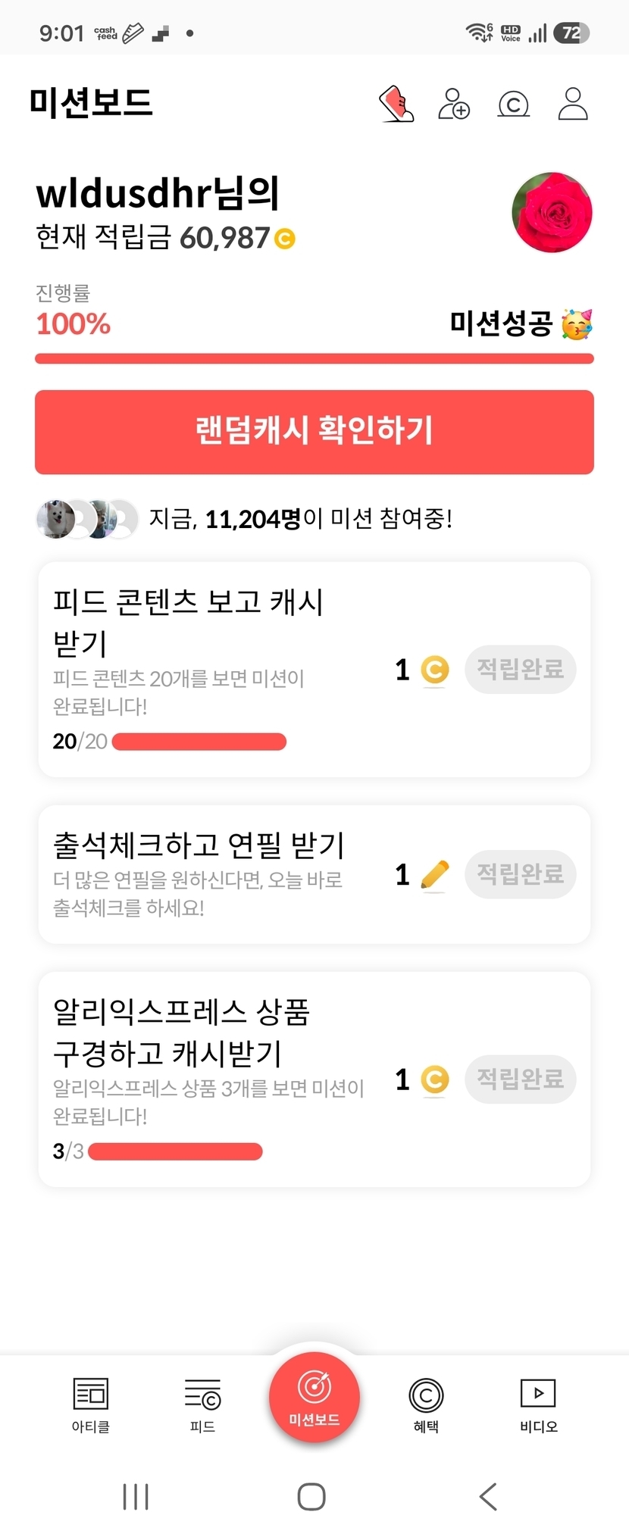This screenshot has width=629, height=1537.
Task: Open the user profile icon
Action: point(573,104)
